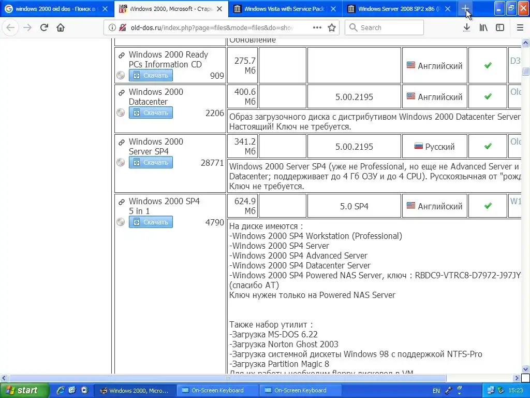The height and width of the screenshot is (398, 530).
Task: Click the browser Forward arrow button
Action: coord(27,27)
